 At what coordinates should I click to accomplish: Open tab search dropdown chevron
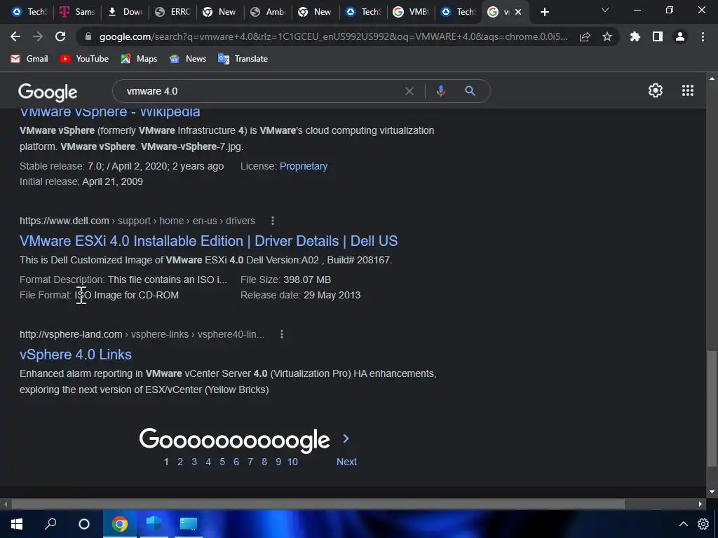pos(605,10)
